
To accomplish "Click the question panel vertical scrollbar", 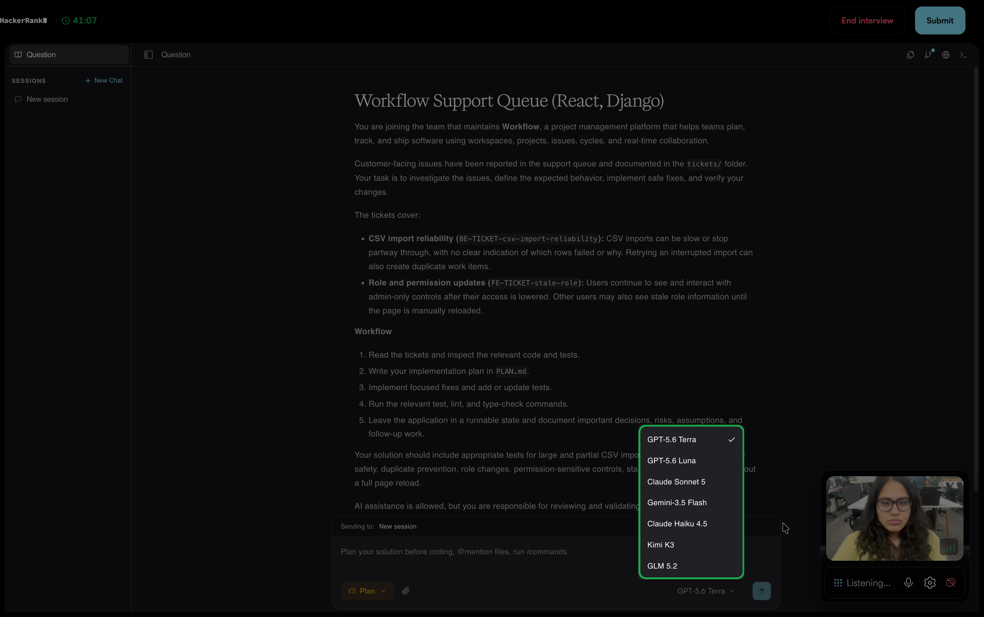I will tap(976, 280).
